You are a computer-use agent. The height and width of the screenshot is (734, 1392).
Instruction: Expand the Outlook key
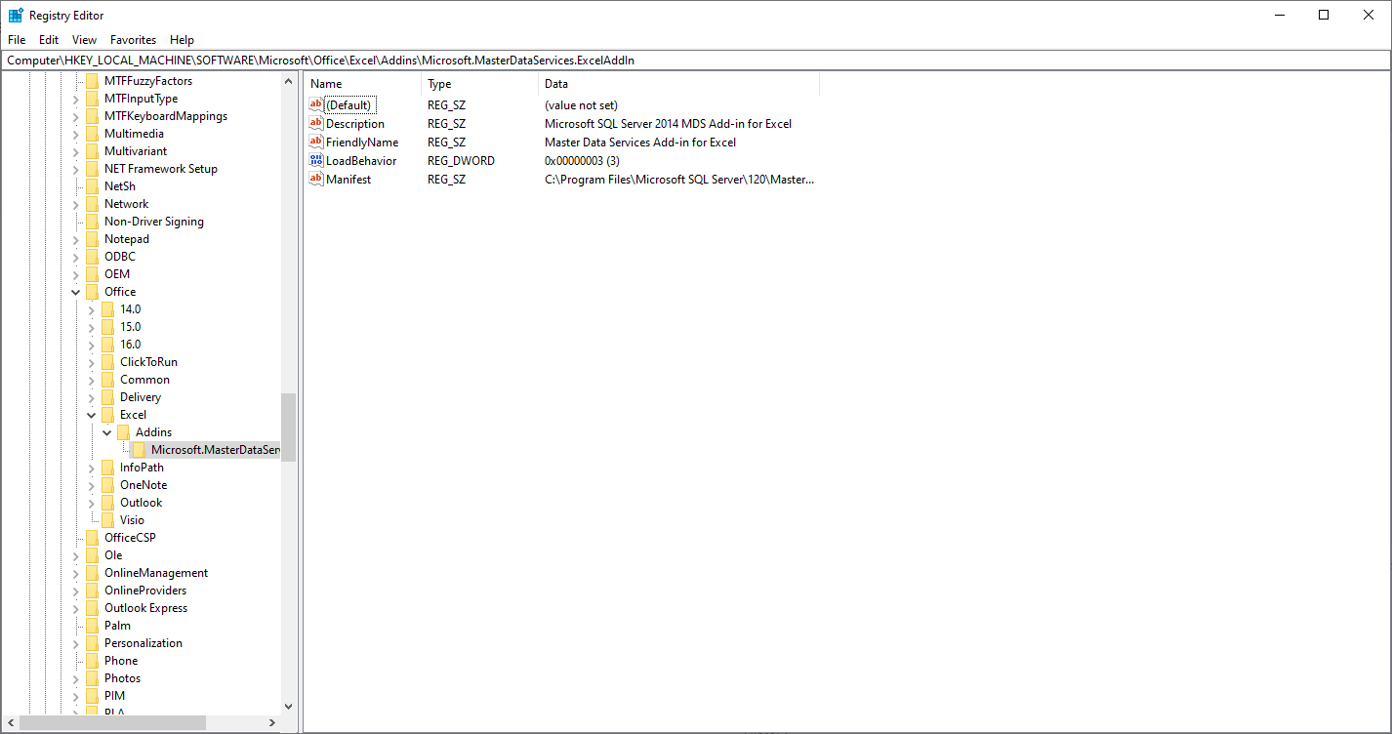point(92,503)
